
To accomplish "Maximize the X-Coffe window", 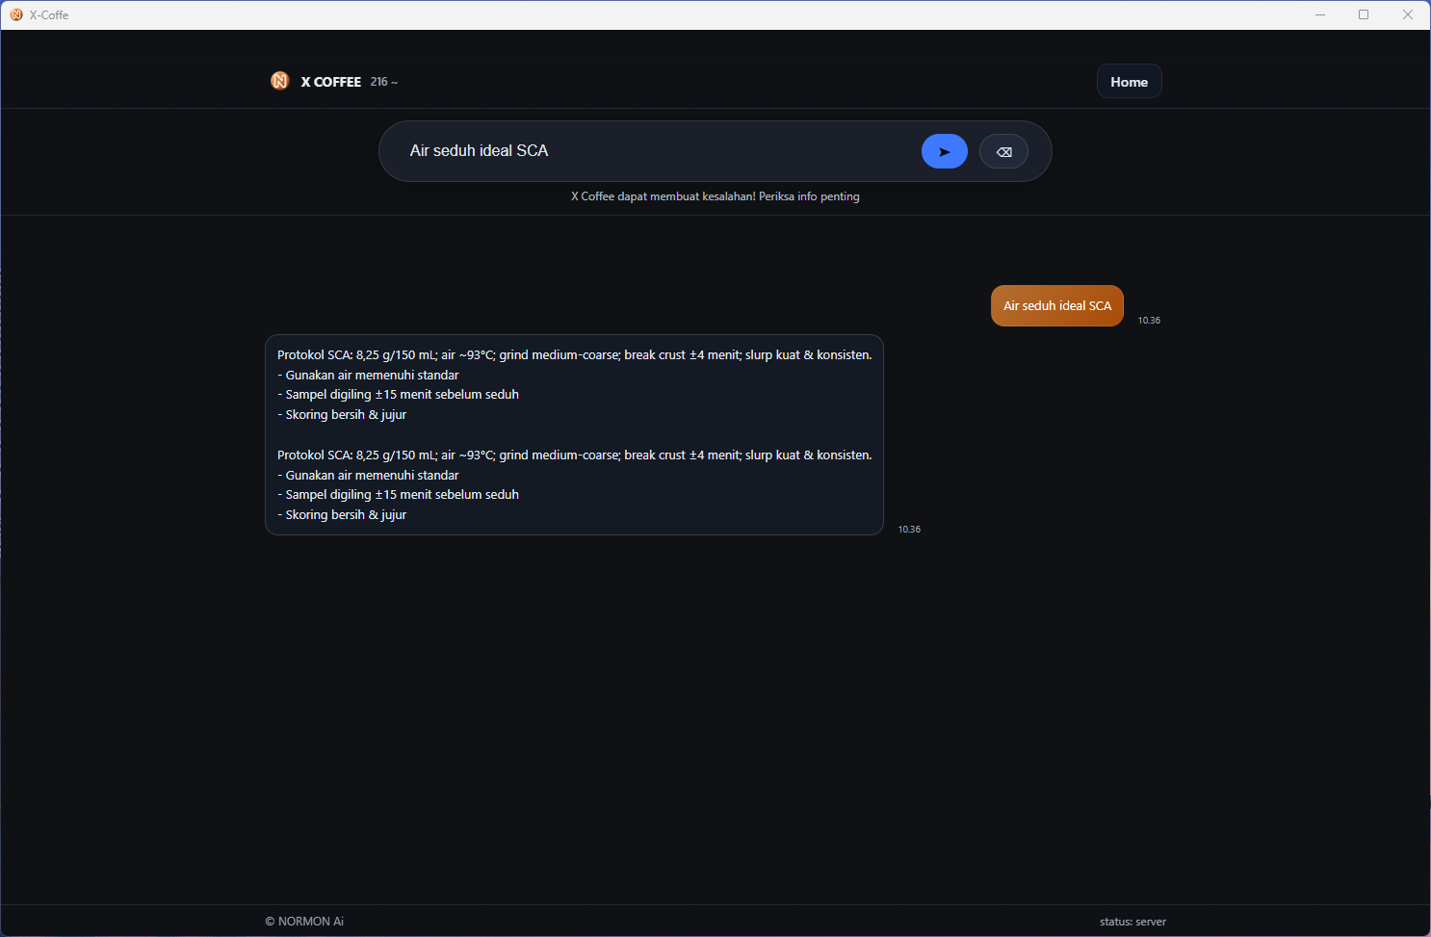I will (x=1364, y=14).
